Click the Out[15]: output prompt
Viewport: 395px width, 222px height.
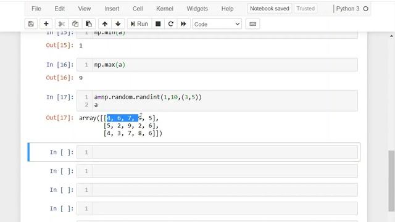click(60, 45)
